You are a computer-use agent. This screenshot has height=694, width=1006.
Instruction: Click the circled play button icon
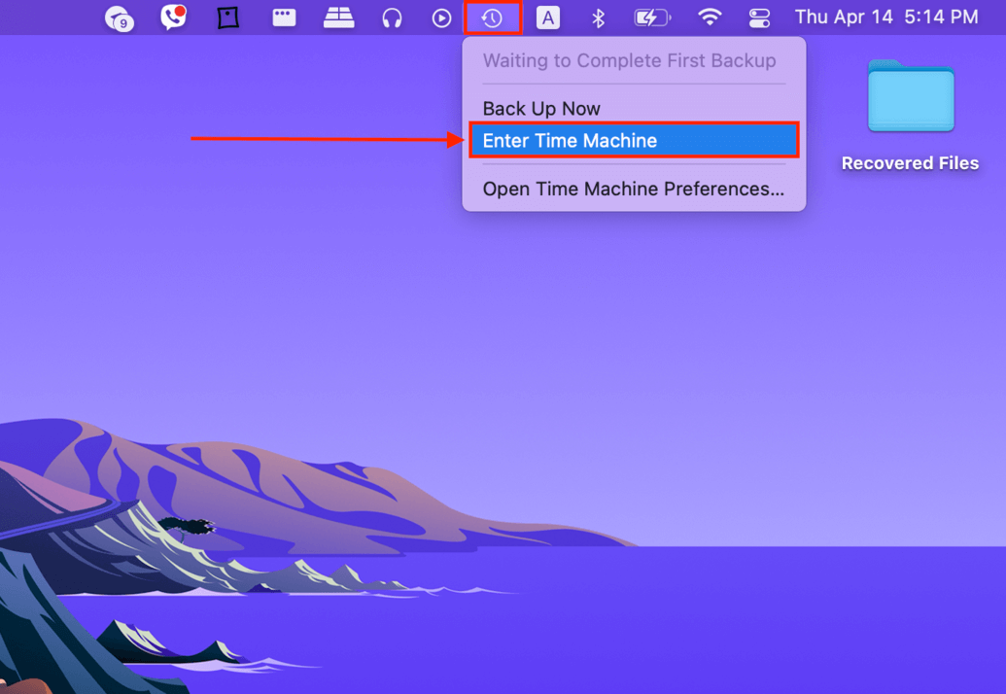pos(441,17)
